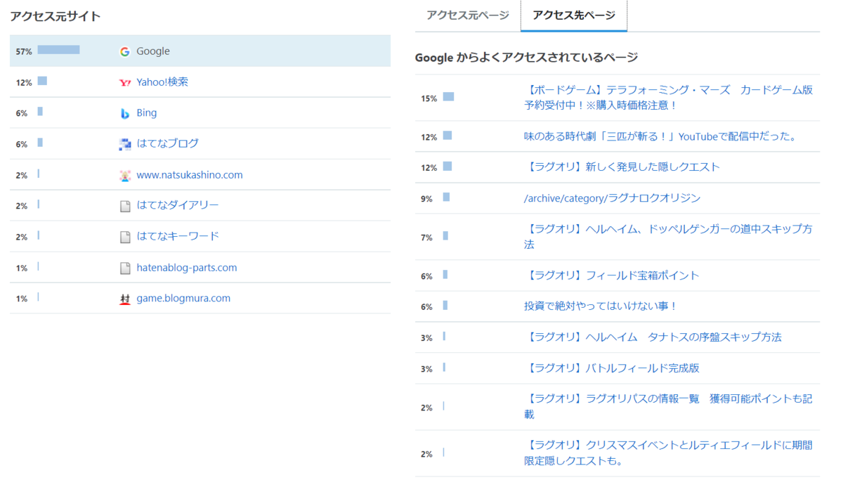Select the アクセス先ページ tab
The image size is (843, 480).
click(574, 15)
